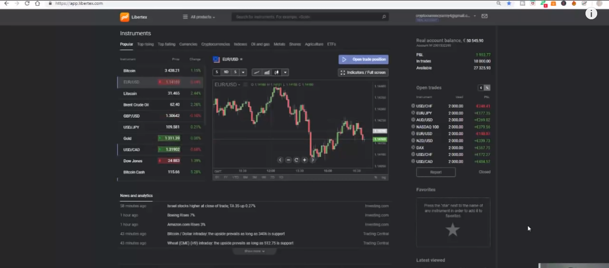Click the browser home icon
Viewport: 609px width, 268px height.
38,3
